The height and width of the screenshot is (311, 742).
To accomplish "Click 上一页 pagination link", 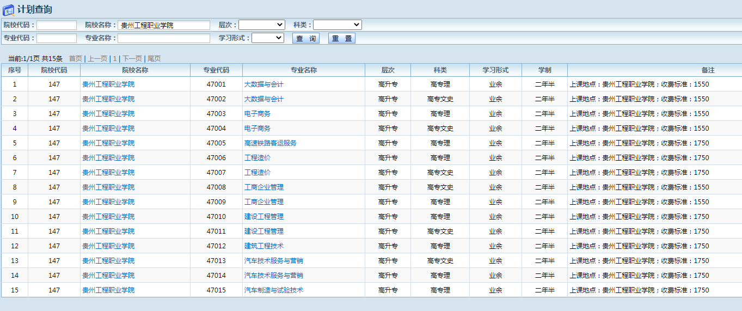I will (x=97, y=59).
